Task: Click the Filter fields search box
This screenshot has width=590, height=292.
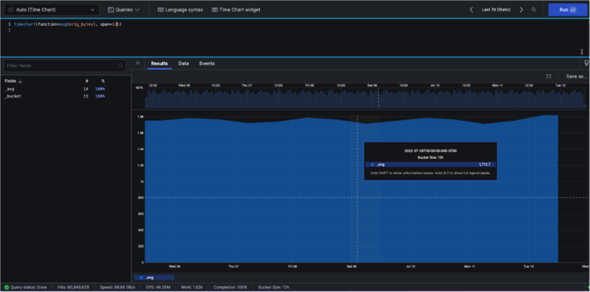Action: pos(65,66)
